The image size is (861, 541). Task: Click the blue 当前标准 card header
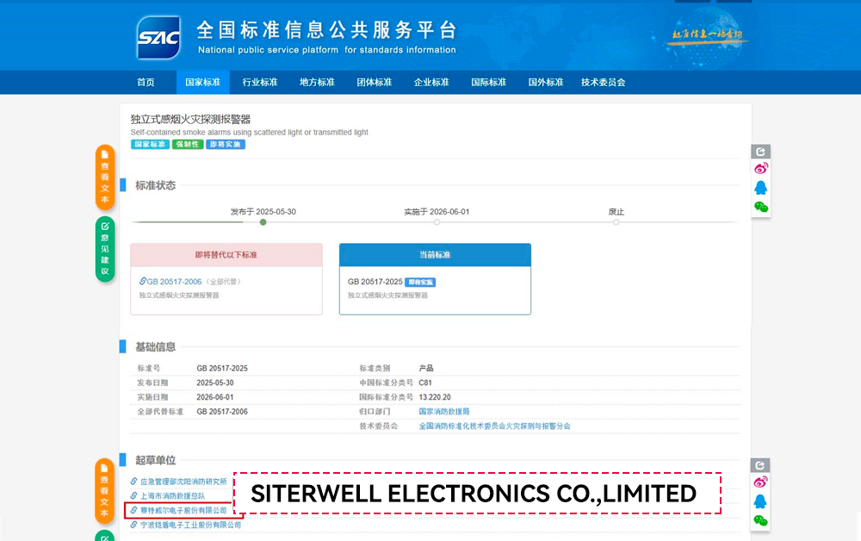pyautogui.click(x=435, y=255)
